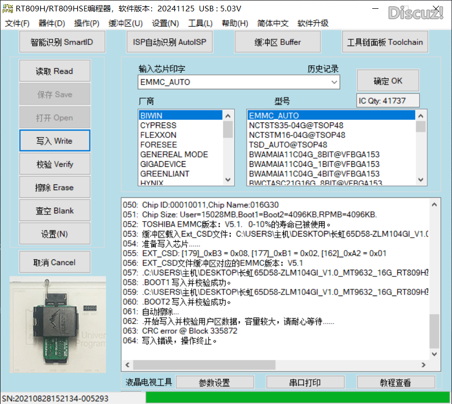The image size is (452, 404).
Task: Expand the chip marking history dropdown
Action: tap(334, 82)
